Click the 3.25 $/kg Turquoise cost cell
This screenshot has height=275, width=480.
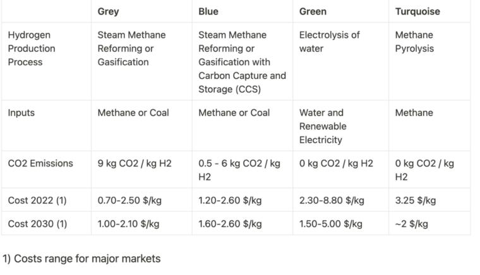click(416, 201)
